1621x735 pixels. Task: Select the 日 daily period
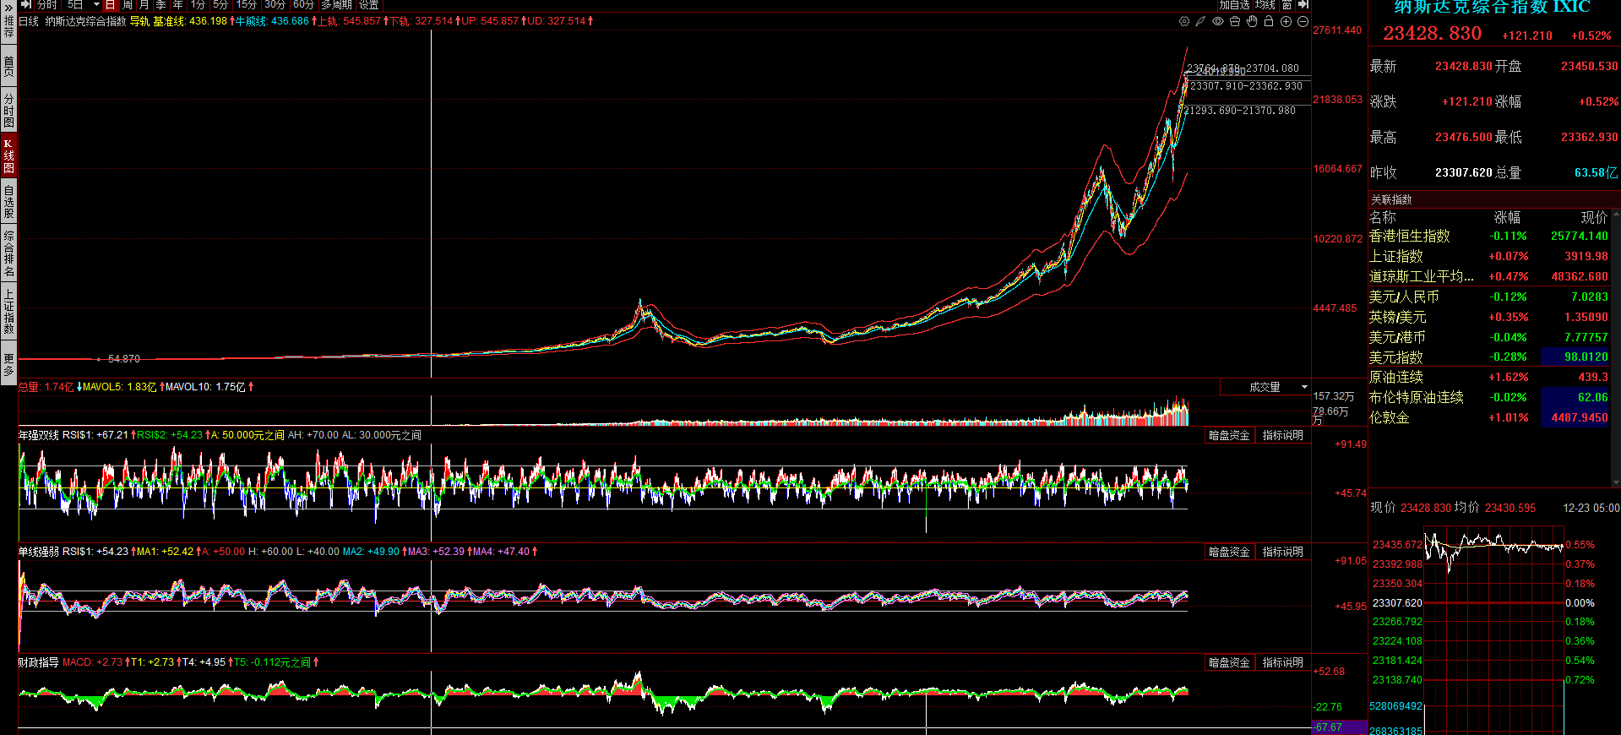(x=110, y=5)
